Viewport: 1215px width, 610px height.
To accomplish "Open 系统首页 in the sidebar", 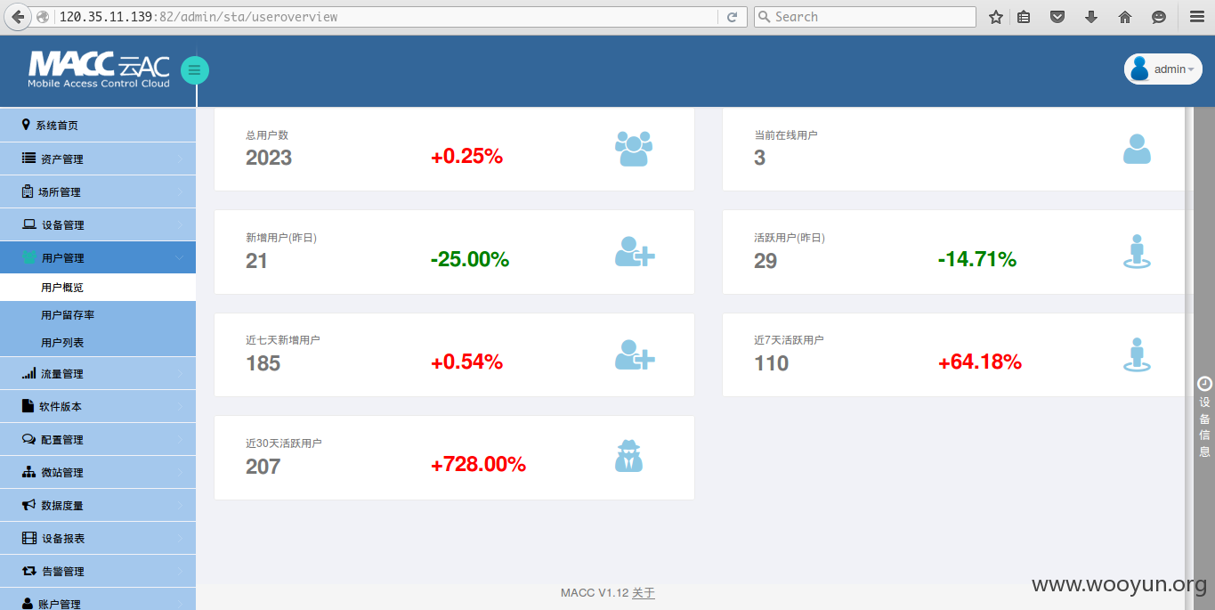I will pos(98,126).
